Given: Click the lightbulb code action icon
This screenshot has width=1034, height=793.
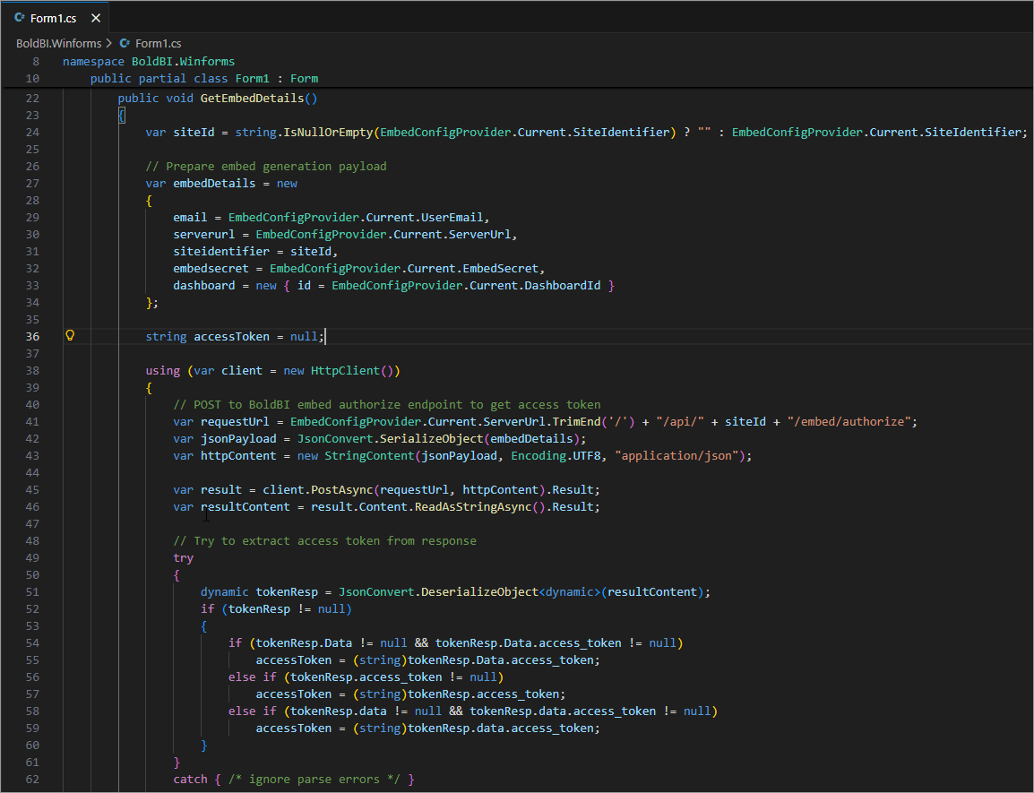Looking at the screenshot, I should pyautogui.click(x=70, y=336).
